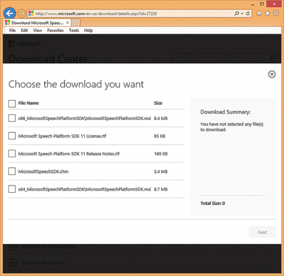Click the browser Forward arrow button
Viewport: 284px width, 276px height.
[x=21, y=14]
